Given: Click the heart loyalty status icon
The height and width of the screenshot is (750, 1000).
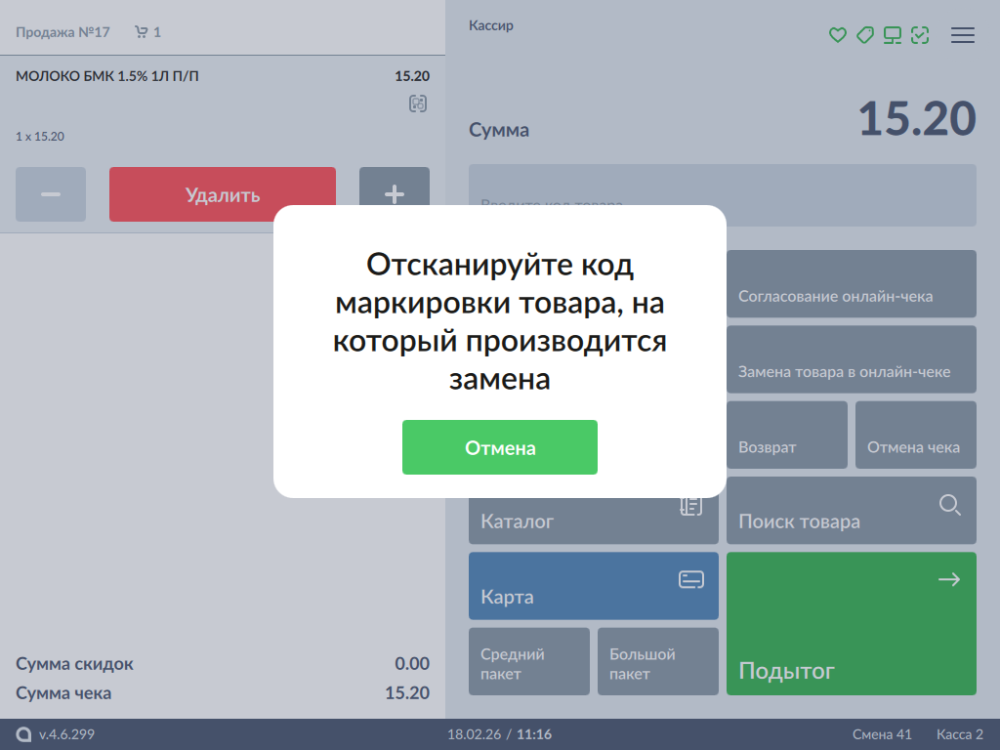Looking at the screenshot, I should (x=837, y=35).
